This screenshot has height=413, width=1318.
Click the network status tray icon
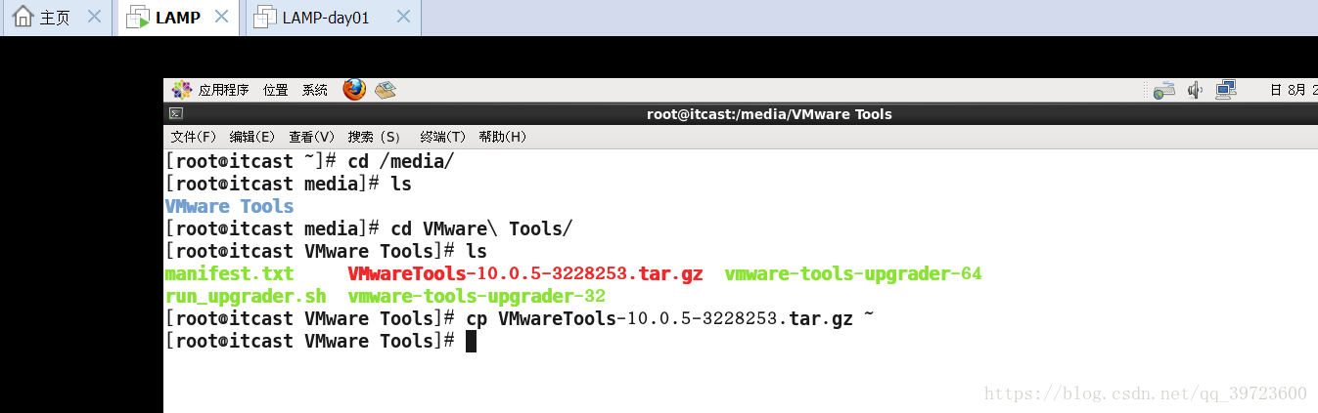point(1163,91)
